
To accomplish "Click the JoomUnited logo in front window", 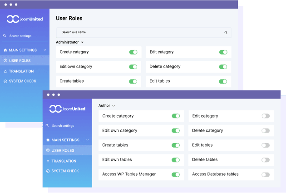I will pos(67,109).
